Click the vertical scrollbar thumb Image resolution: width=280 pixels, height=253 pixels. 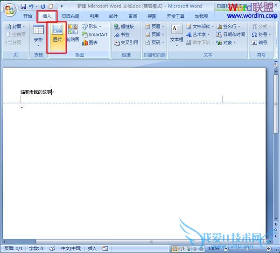pos(276,104)
